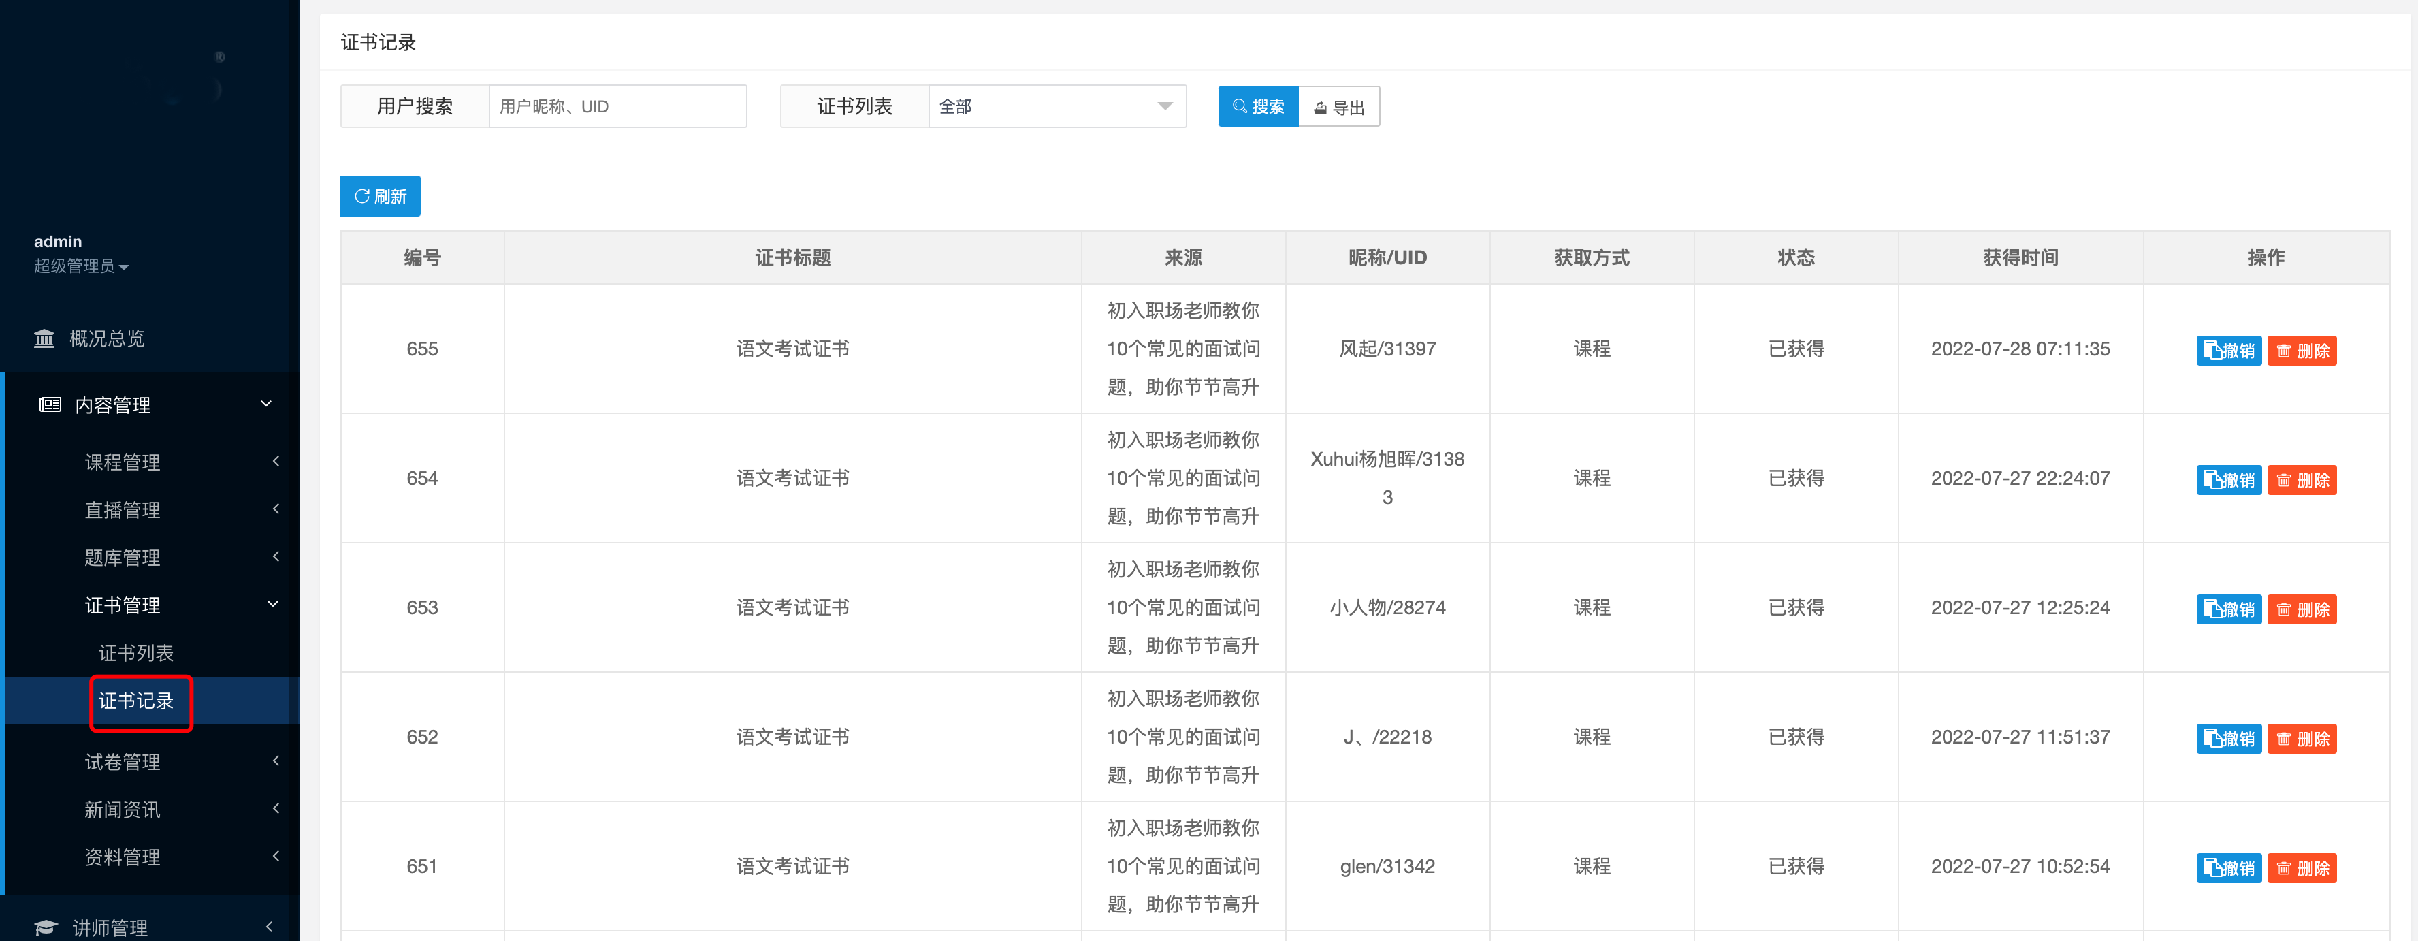Screen dimensions: 2418x941
Task: Click the 用户昵称、UID search field
Action: pos(617,106)
